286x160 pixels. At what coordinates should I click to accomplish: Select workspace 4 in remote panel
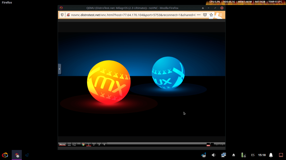(x=104, y=144)
